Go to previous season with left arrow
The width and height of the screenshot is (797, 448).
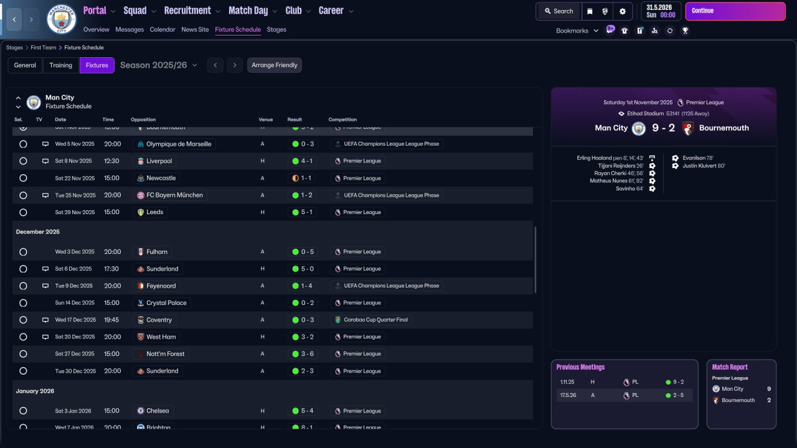[x=215, y=65]
